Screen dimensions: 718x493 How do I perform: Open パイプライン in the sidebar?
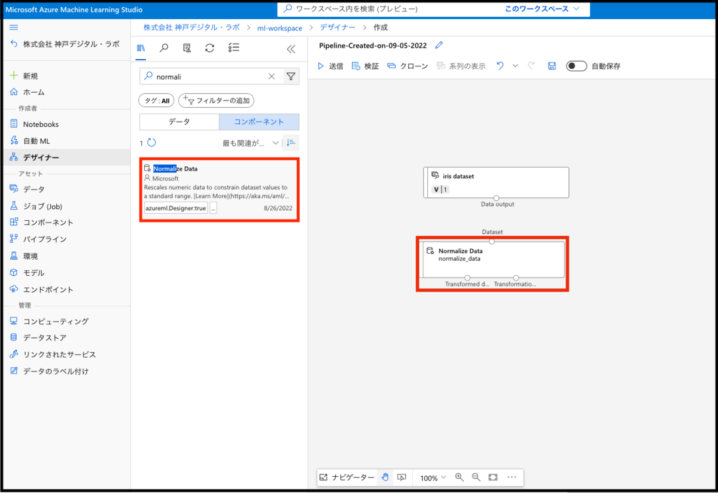[x=39, y=239]
